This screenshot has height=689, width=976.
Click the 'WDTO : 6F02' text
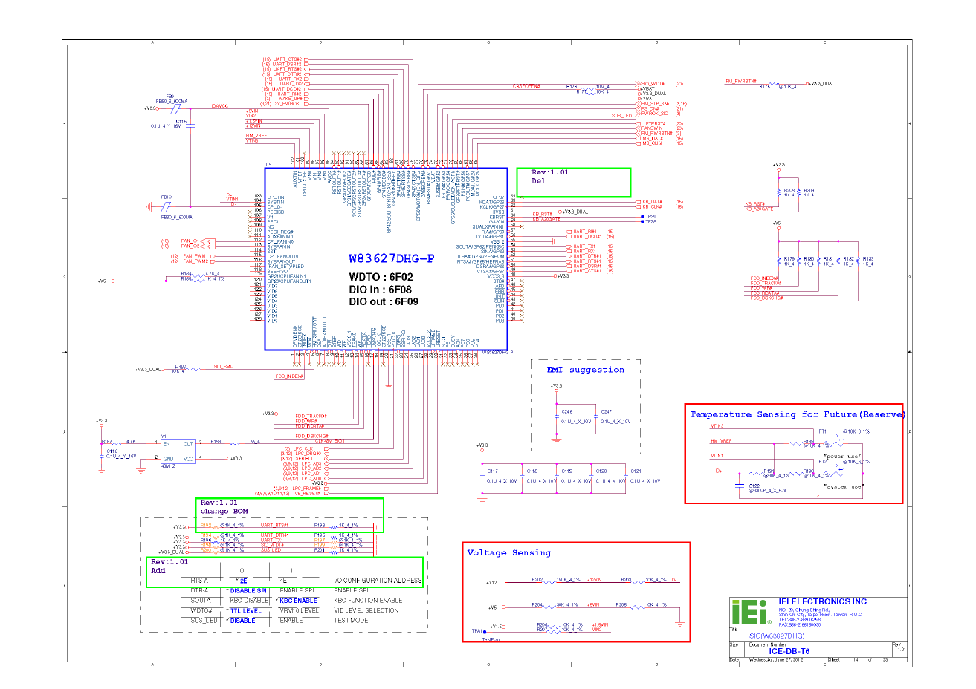(x=381, y=277)
